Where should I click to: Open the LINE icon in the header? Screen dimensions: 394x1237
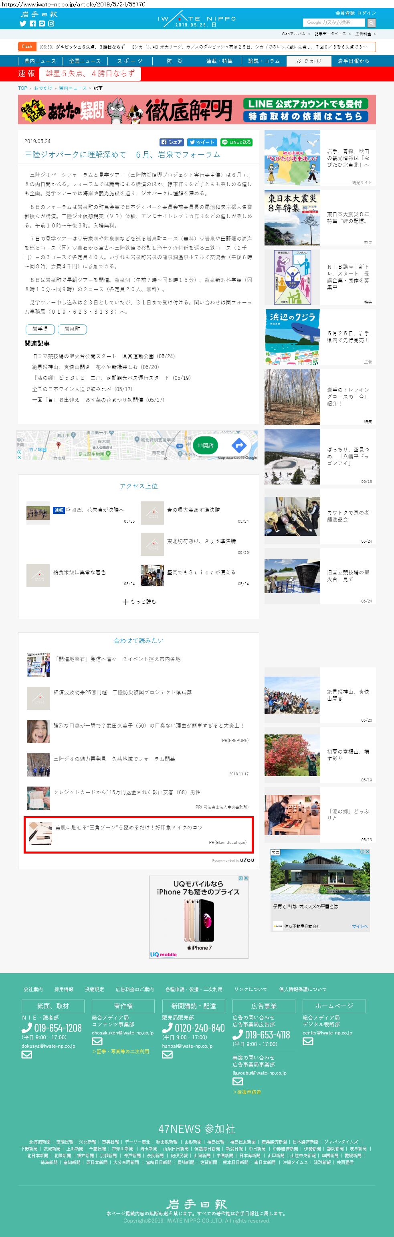click(42, 24)
